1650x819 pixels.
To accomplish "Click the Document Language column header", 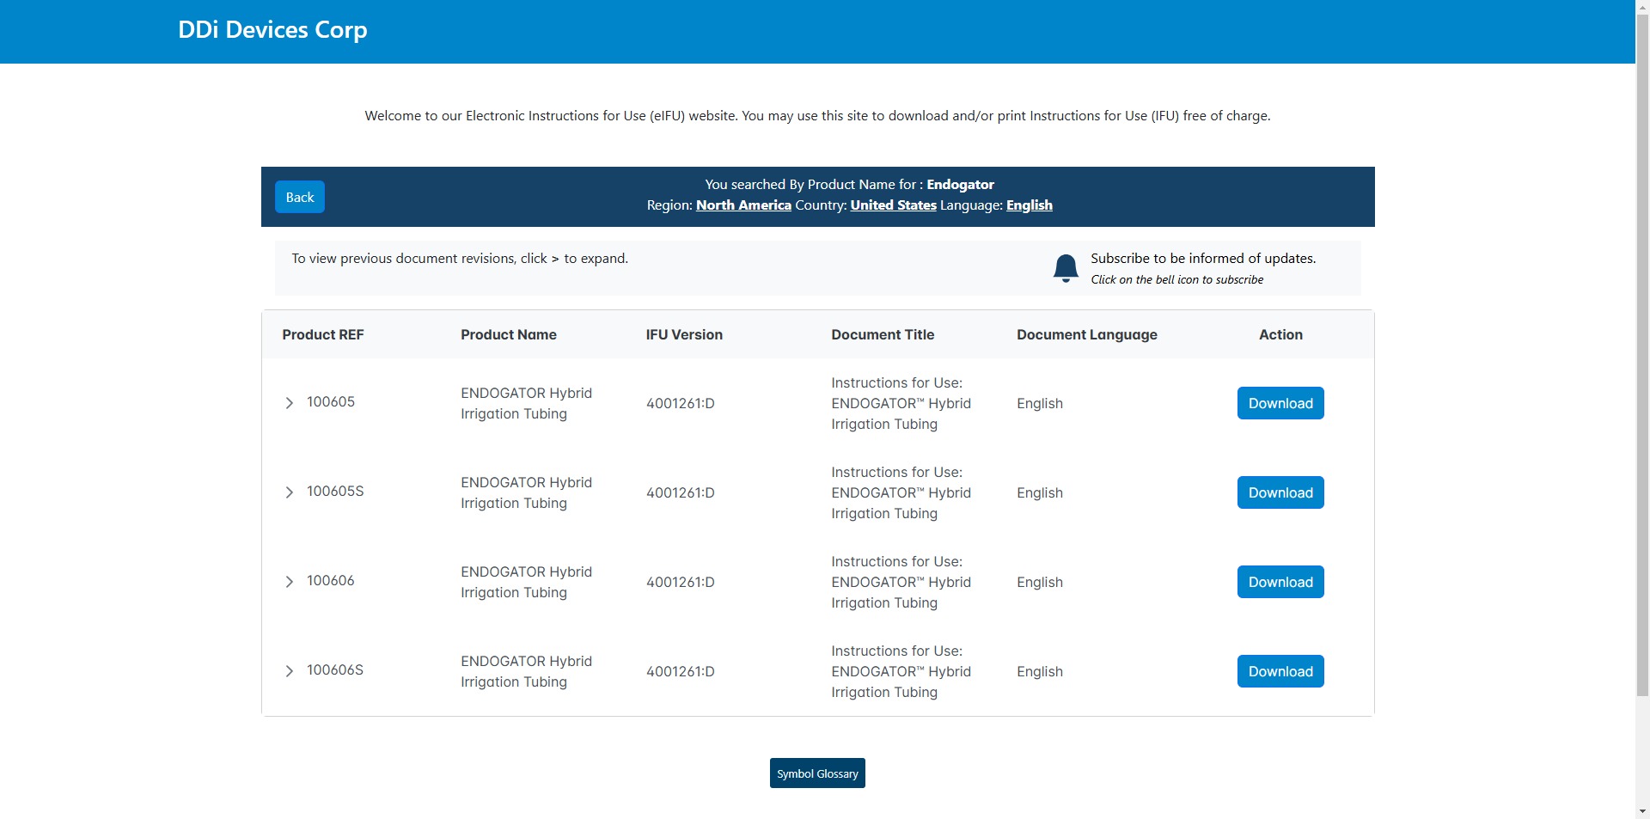I will [x=1087, y=335].
